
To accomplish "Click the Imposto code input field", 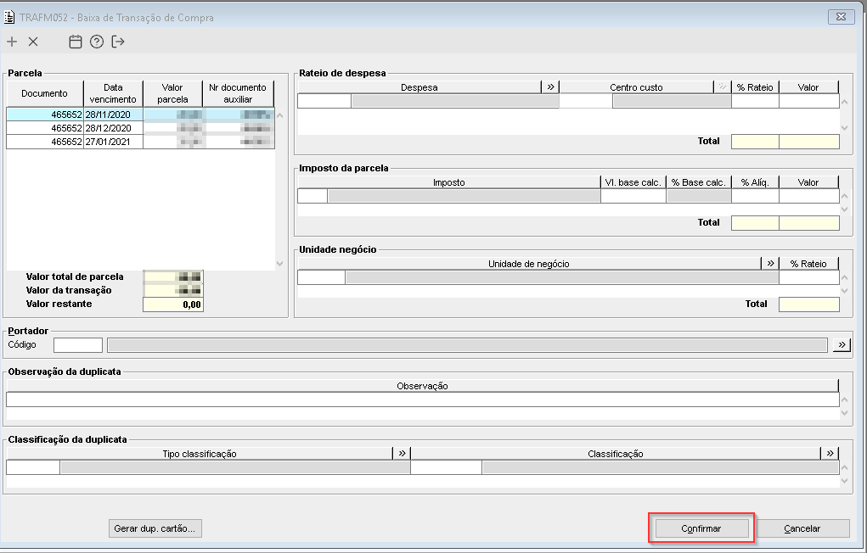I will 312,196.
